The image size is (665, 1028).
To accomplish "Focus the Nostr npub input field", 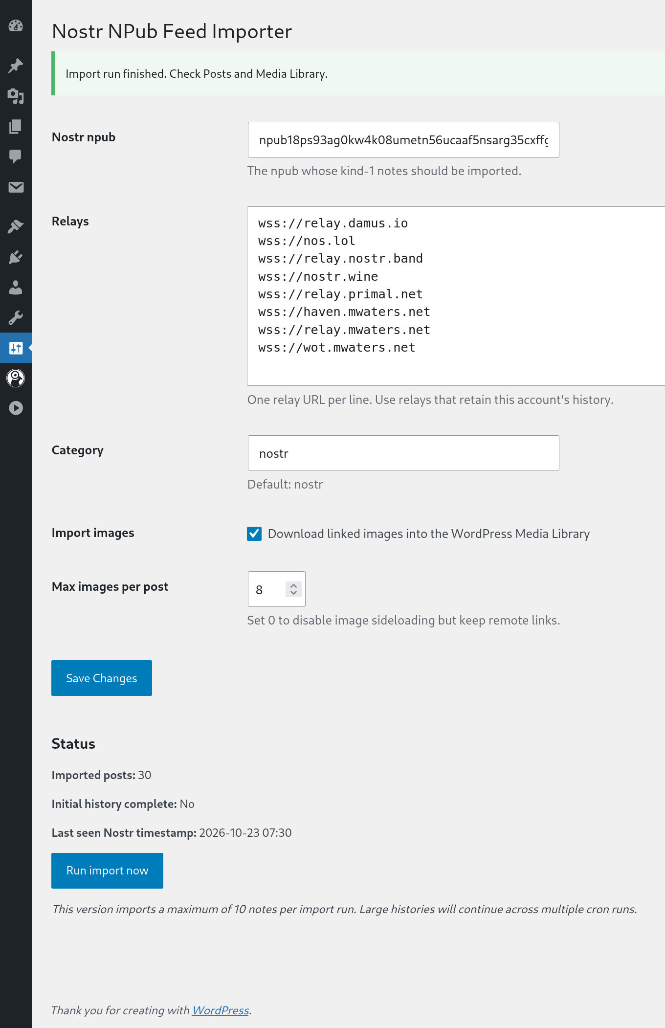I will pyautogui.click(x=403, y=140).
